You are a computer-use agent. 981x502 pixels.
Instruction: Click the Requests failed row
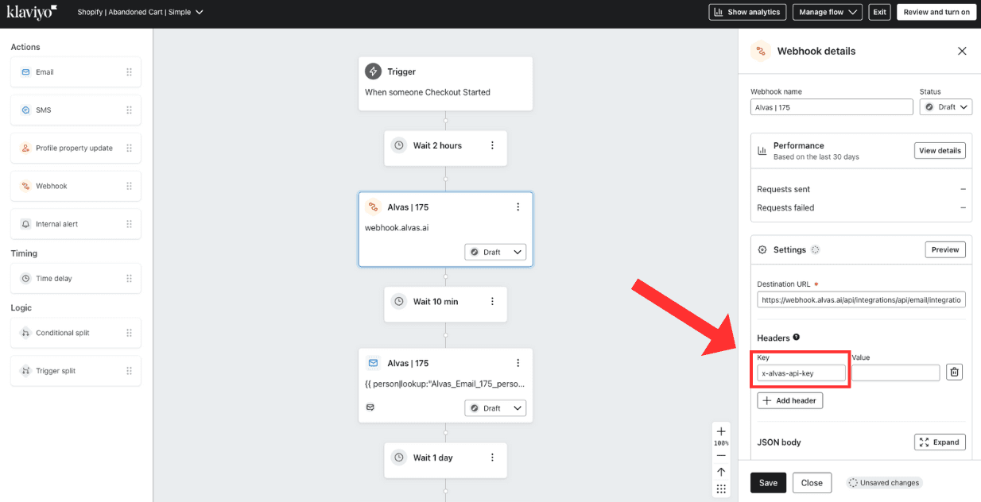[x=862, y=207]
